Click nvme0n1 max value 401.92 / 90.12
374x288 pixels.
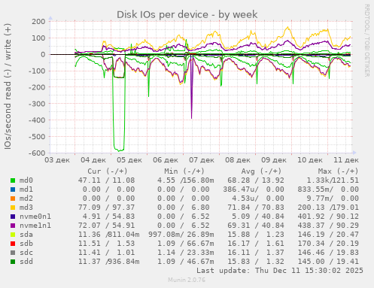(328, 217)
